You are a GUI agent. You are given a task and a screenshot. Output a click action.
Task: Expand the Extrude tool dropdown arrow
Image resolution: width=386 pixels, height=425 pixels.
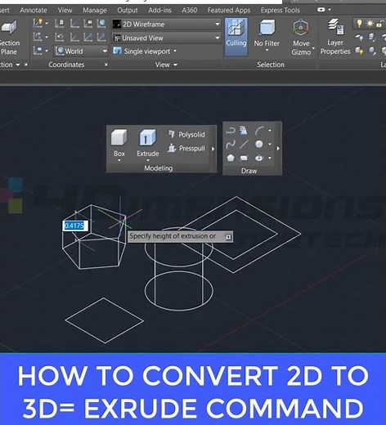click(x=148, y=160)
